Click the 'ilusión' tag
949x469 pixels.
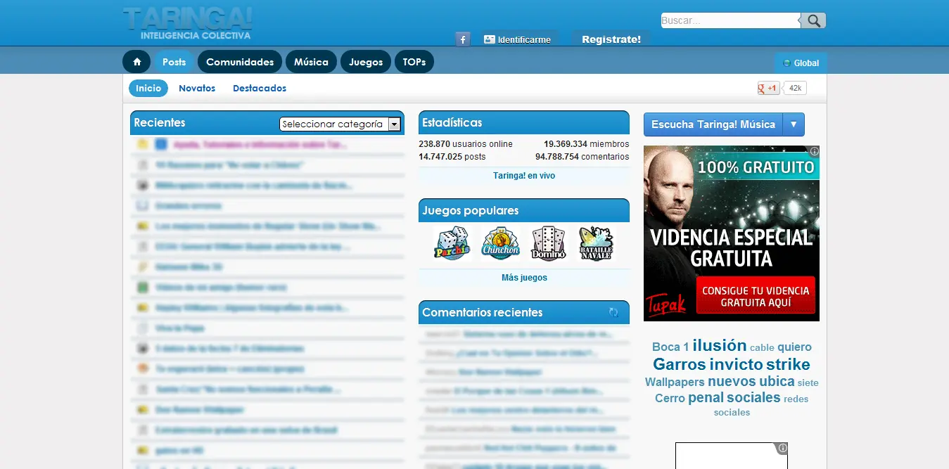coord(719,345)
